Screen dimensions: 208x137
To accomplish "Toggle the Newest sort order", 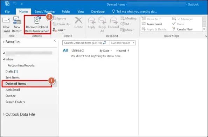I will [123, 51].
